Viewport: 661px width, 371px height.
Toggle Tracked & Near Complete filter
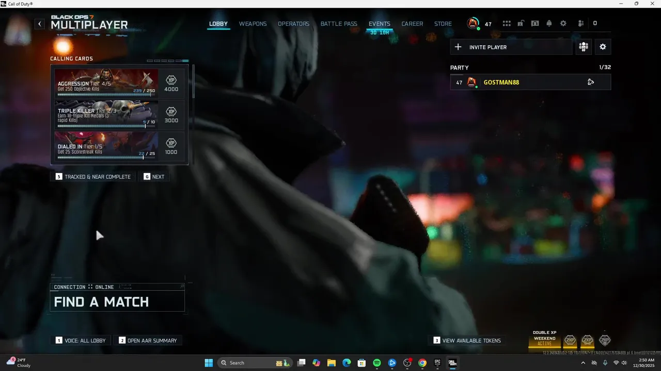[x=93, y=177]
